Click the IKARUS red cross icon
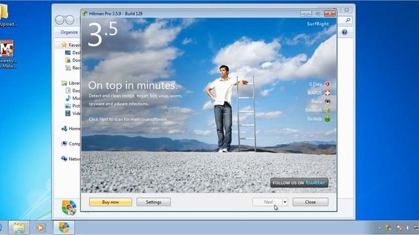This screenshot has width=419, height=235. click(327, 93)
